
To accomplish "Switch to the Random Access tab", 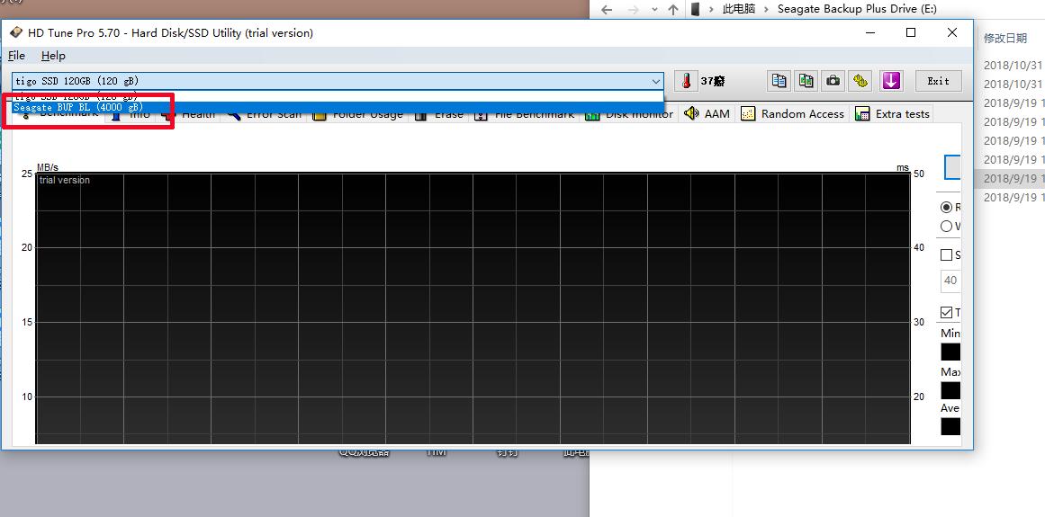I will click(792, 114).
